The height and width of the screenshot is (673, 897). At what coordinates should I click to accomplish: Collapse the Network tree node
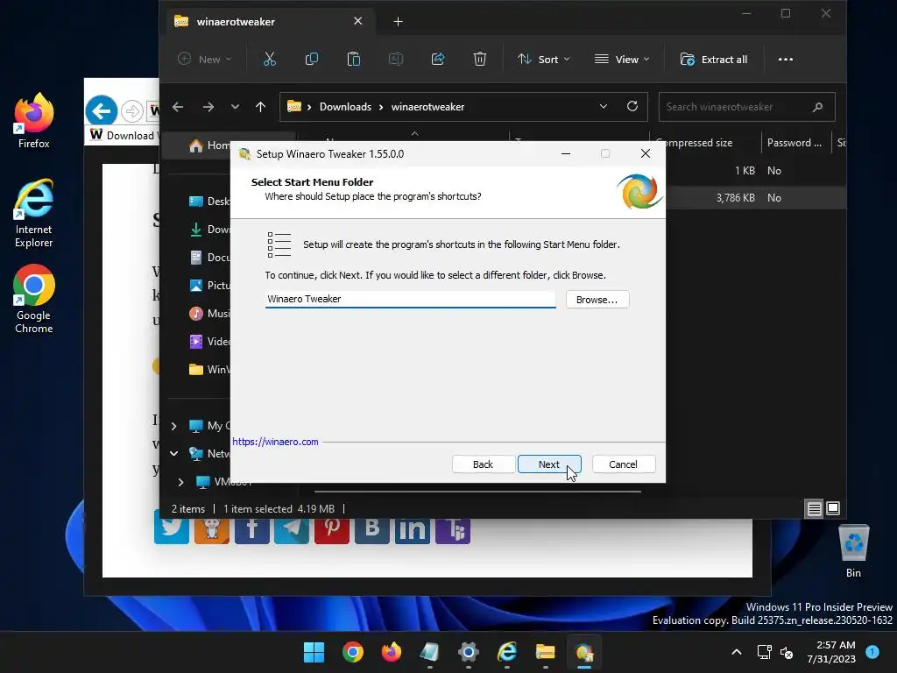click(x=174, y=454)
